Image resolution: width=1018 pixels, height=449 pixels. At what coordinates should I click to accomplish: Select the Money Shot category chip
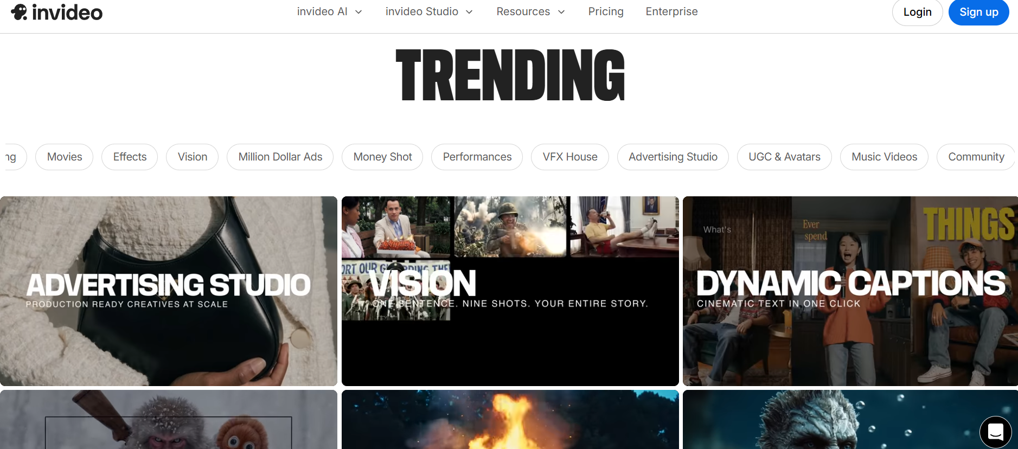[382, 157]
